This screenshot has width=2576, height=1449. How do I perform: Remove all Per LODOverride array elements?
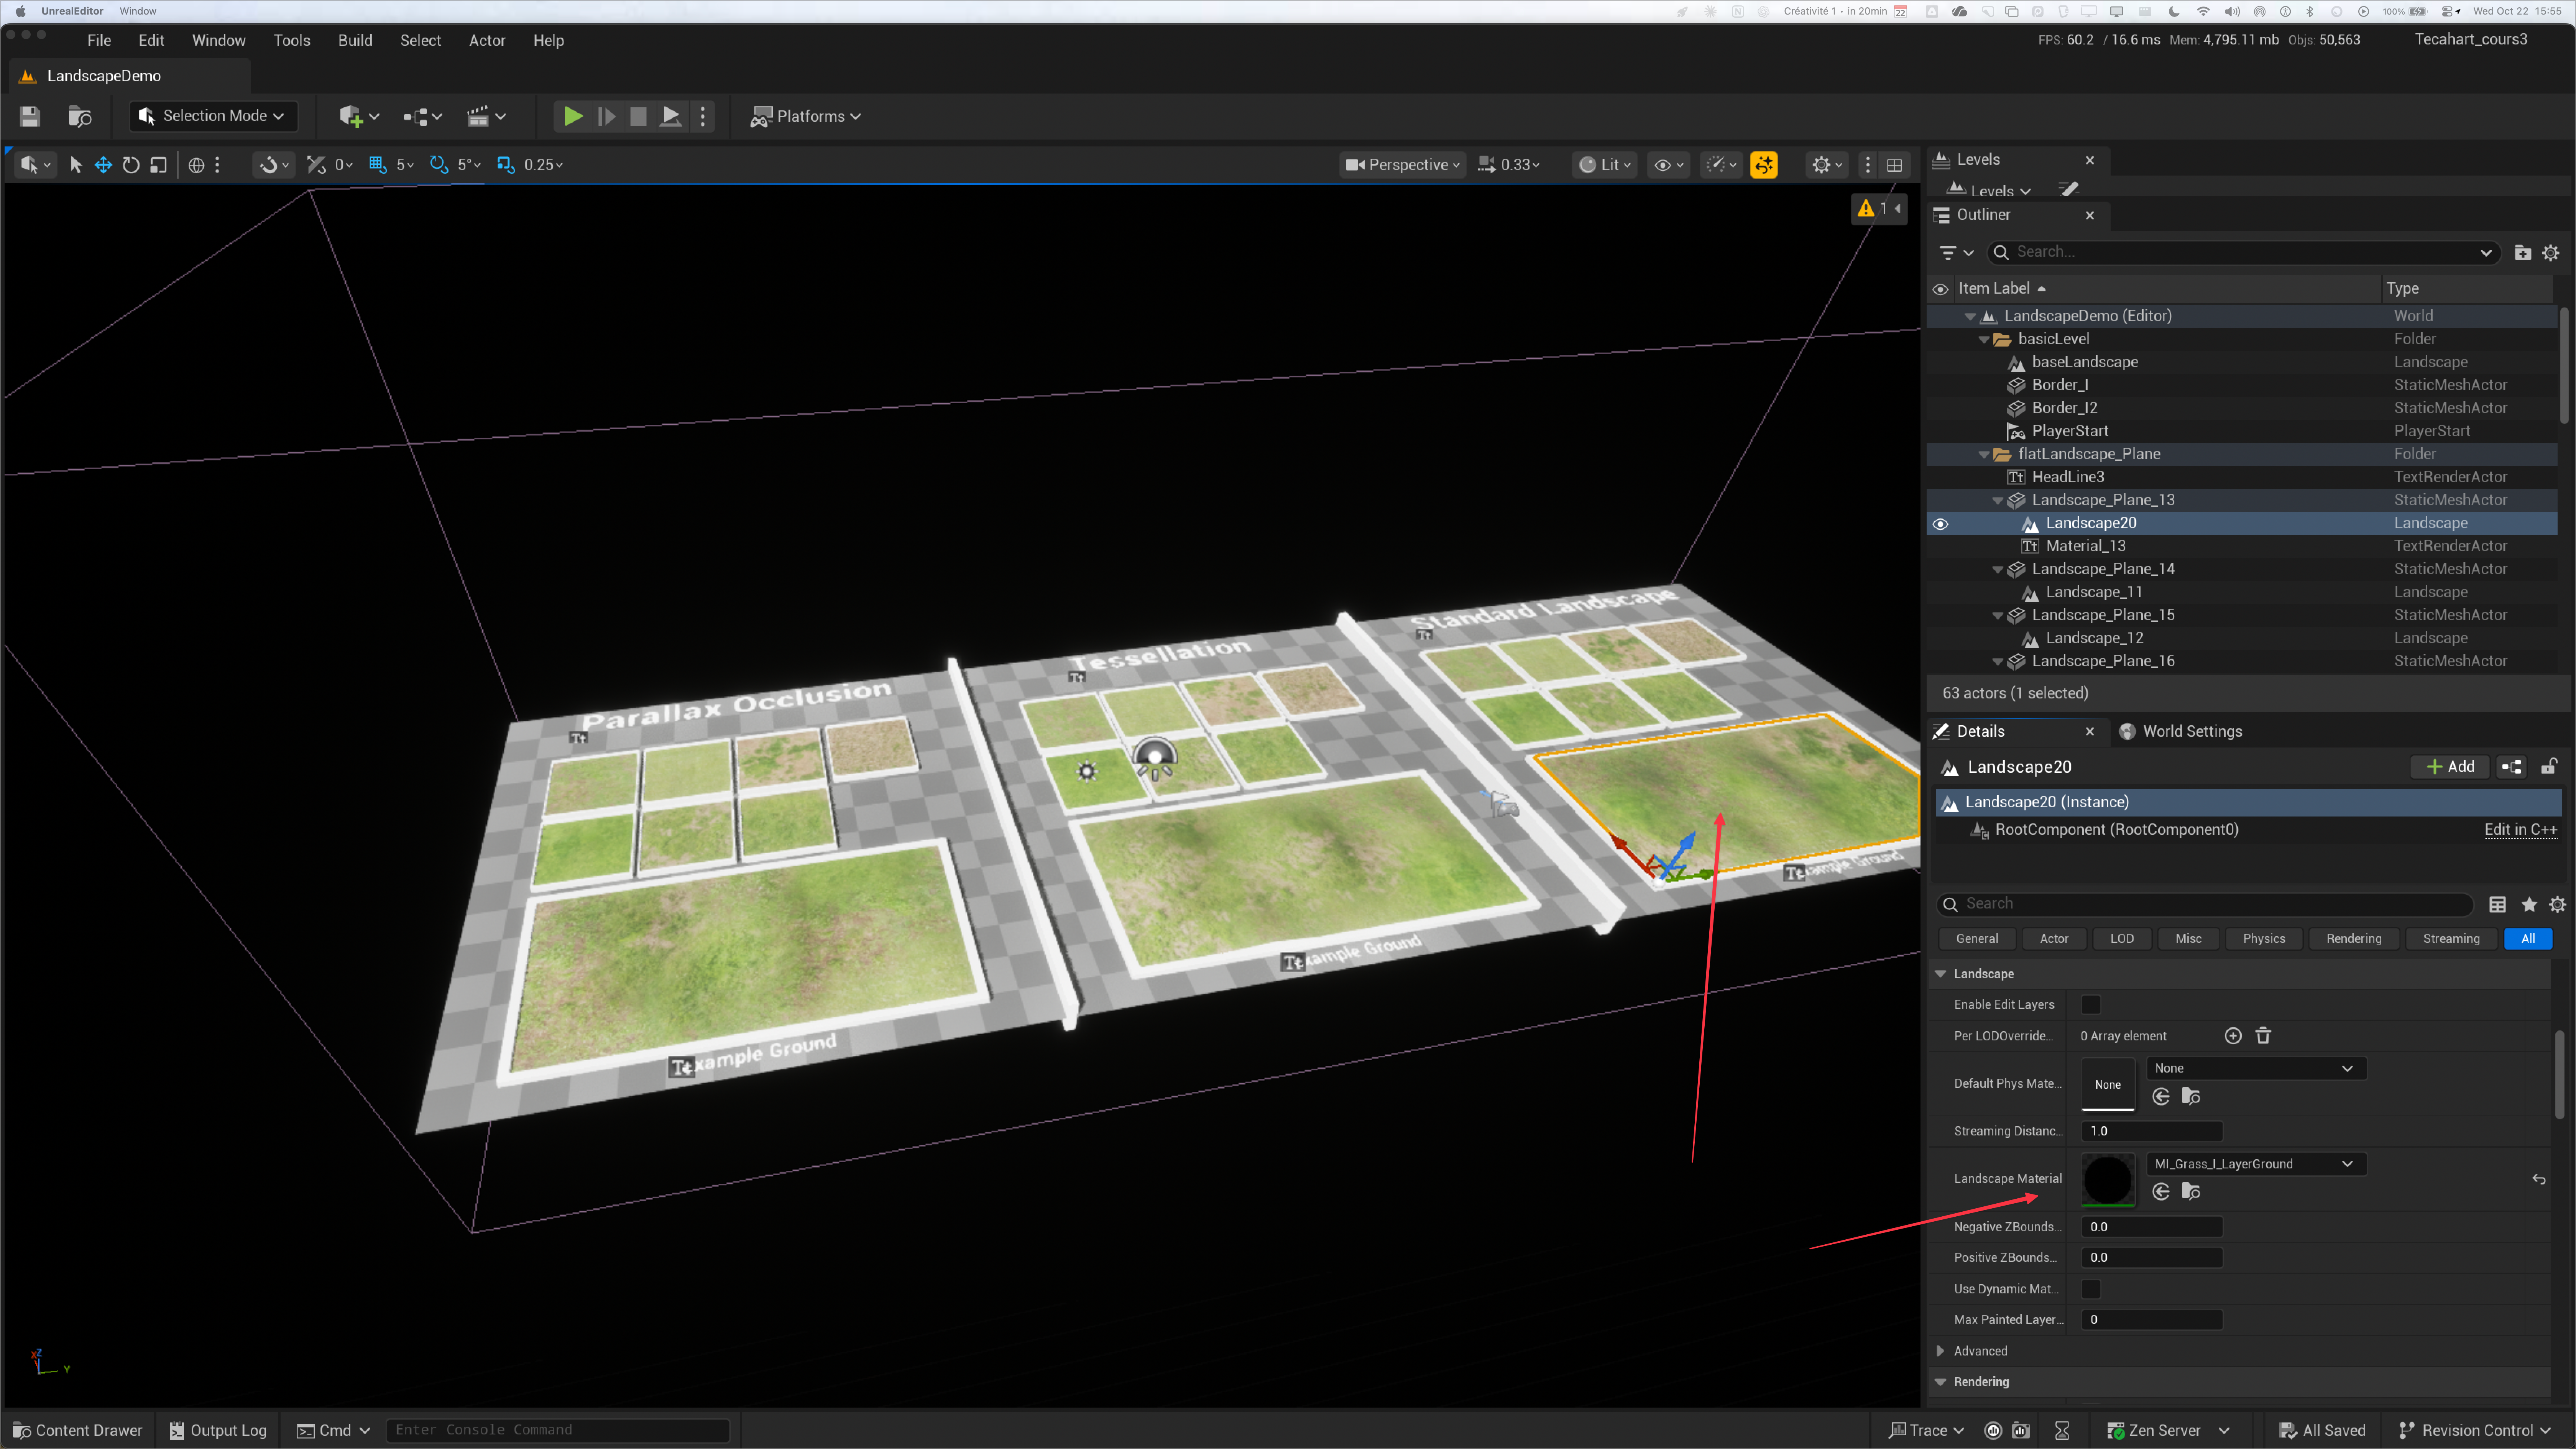coord(2263,1036)
